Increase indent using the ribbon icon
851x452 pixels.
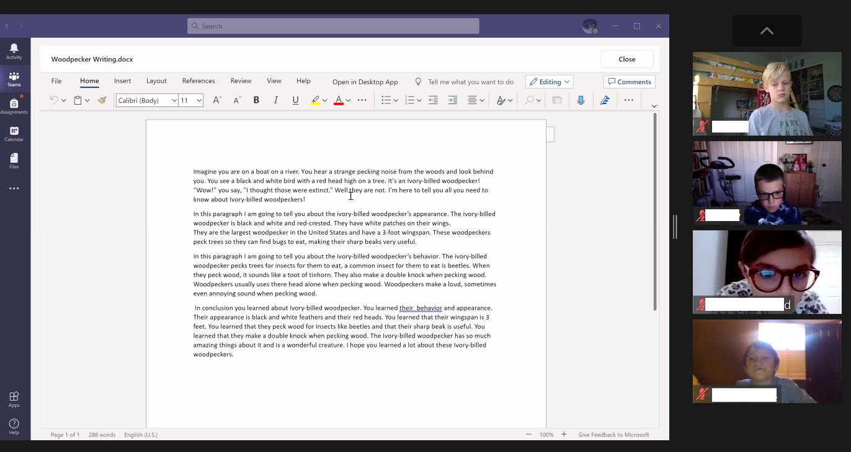click(x=453, y=100)
